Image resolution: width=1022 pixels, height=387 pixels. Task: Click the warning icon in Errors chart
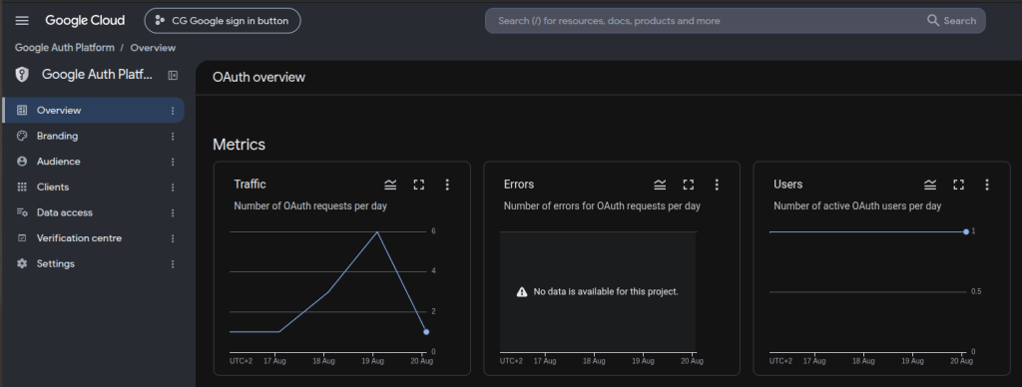tap(522, 292)
